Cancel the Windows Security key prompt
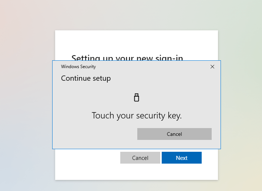The image size is (262, 191). click(x=174, y=134)
